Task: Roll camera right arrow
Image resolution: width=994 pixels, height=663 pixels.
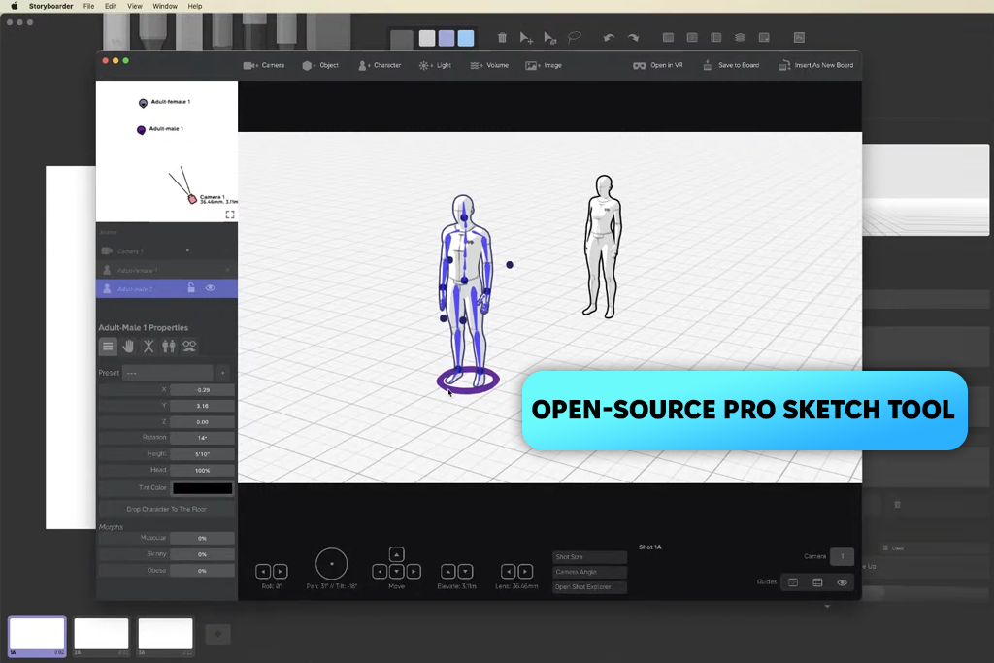Action: tap(280, 571)
